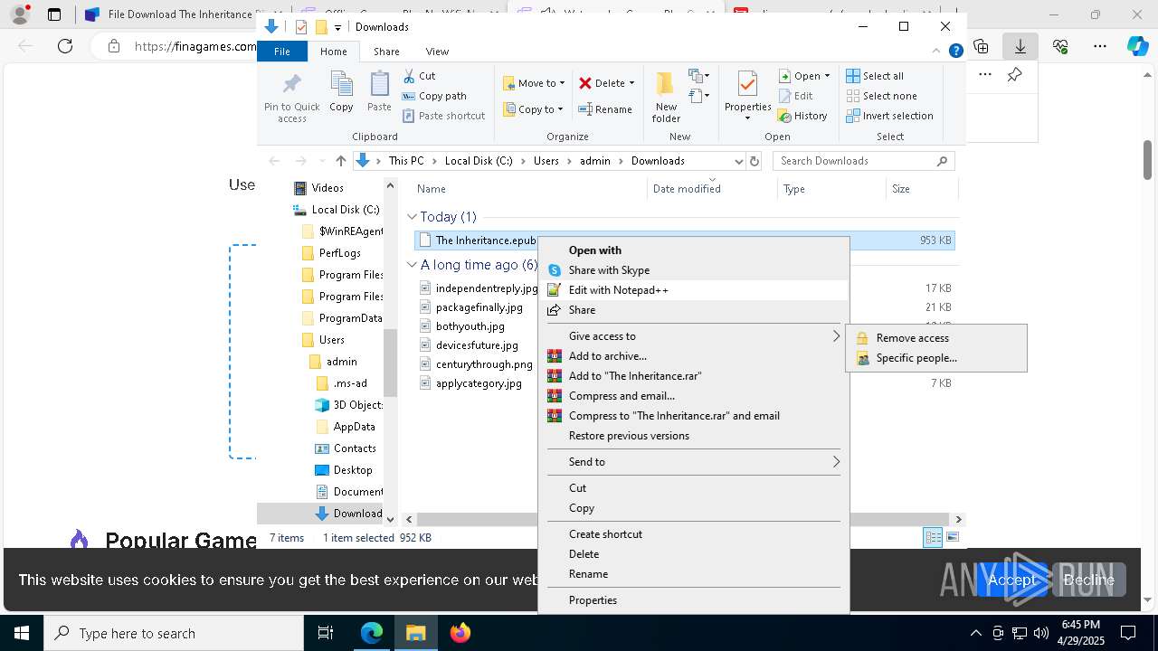Open Firefox from the taskbar
This screenshot has height=651, width=1158.
point(460,633)
